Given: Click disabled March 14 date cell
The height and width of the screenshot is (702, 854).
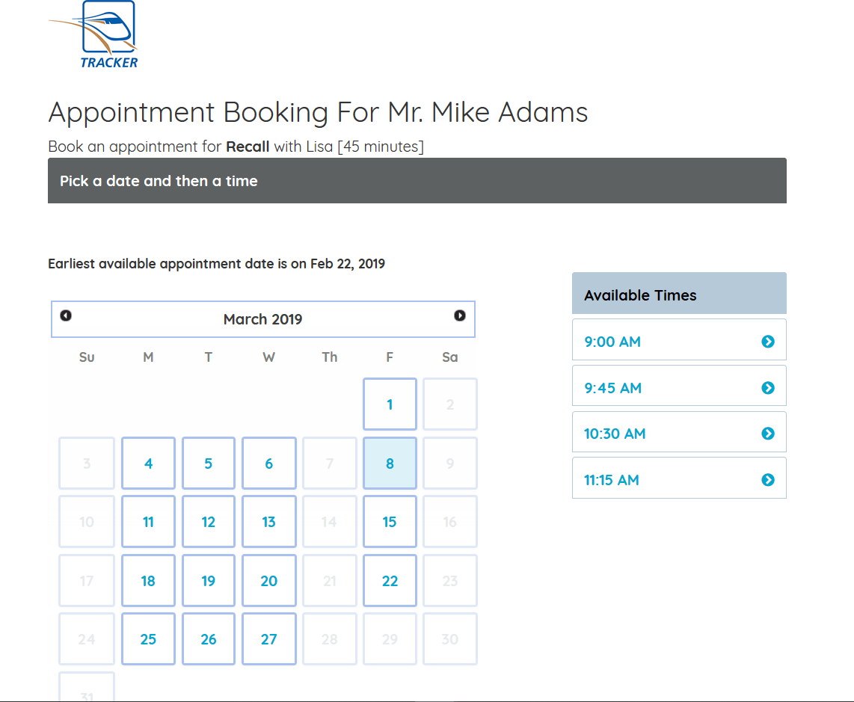Looking at the screenshot, I should click(x=330, y=522).
